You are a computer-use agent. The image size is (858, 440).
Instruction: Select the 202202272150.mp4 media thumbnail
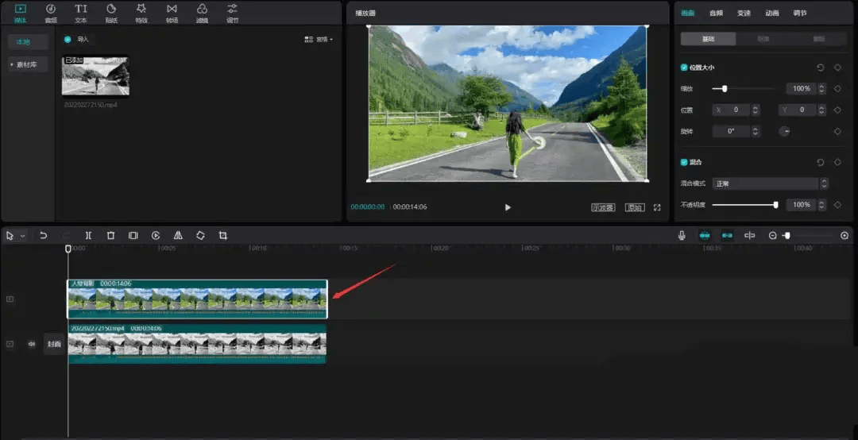[x=96, y=75]
